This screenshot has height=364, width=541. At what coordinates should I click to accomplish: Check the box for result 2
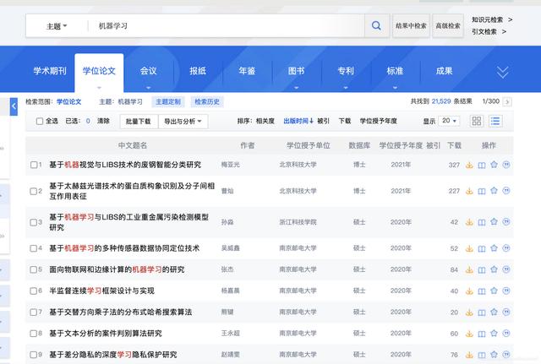[x=33, y=191]
